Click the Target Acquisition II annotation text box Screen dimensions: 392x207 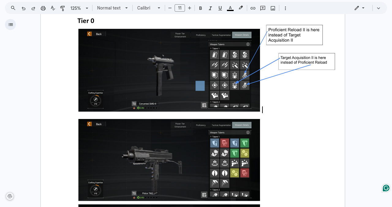pos(307,61)
